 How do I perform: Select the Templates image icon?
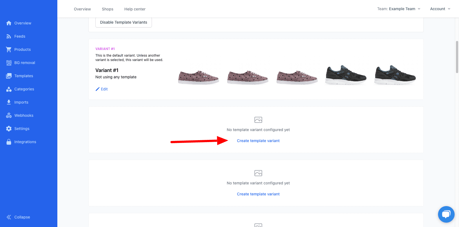(9, 76)
